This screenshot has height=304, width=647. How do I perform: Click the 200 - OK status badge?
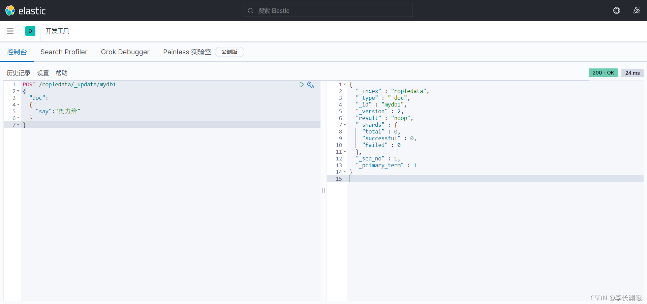point(603,73)
